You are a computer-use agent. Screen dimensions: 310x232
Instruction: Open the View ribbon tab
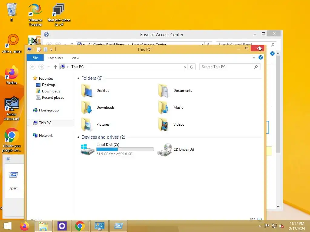pyautogui.click(x=75, y=58)
